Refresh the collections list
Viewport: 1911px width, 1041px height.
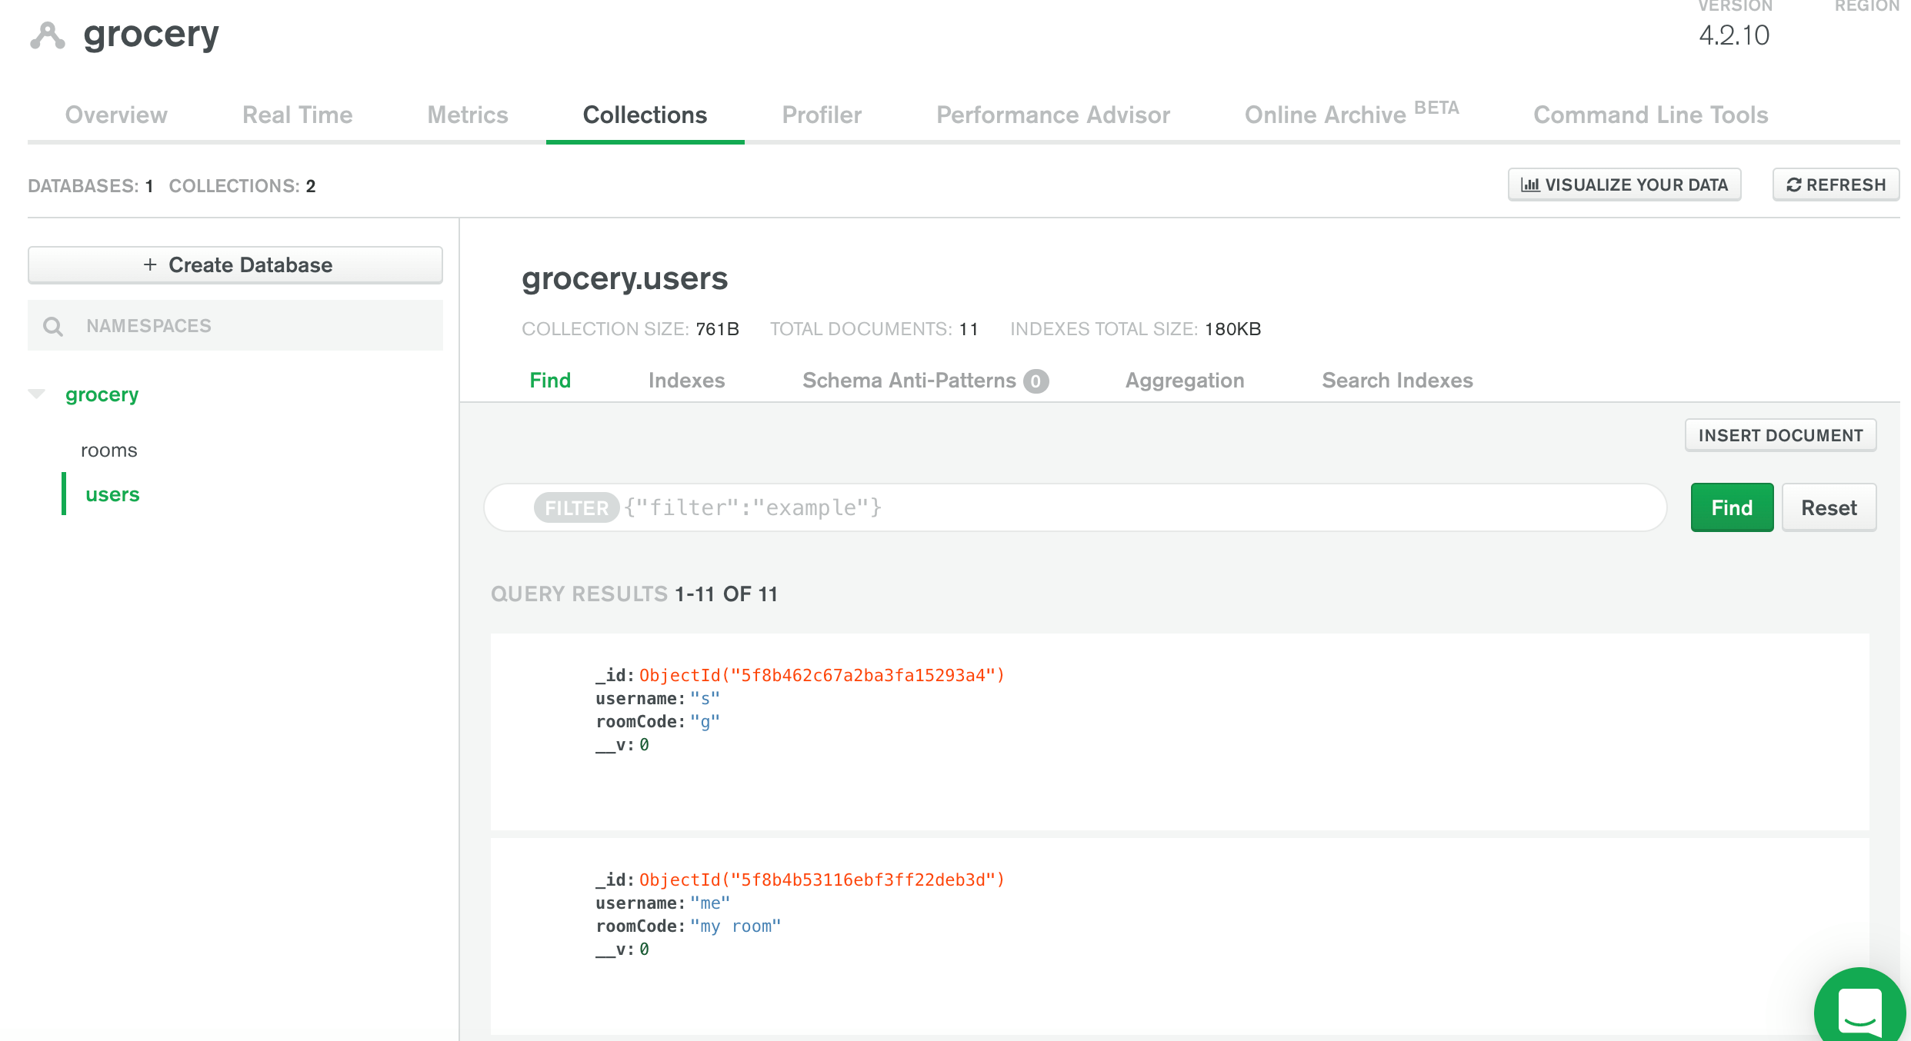pos(1836,185)
